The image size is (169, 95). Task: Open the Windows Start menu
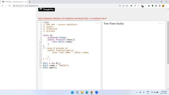pyautogui.click(x=72, y=92)
